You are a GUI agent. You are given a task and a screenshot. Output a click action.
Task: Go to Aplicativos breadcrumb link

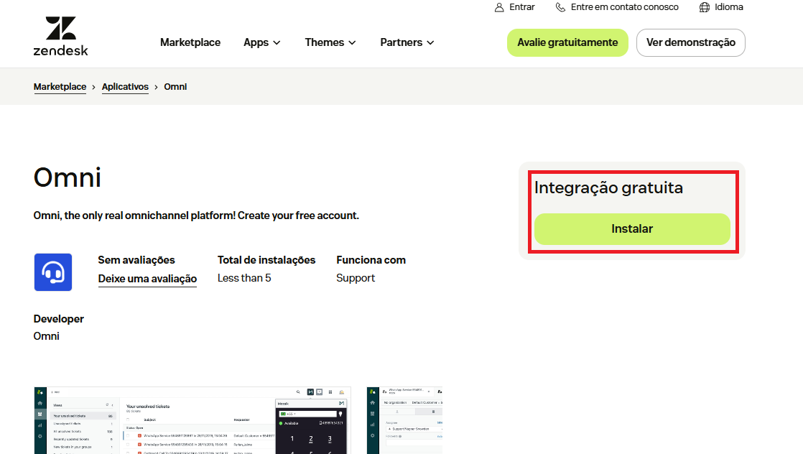(x=125, y=87)
